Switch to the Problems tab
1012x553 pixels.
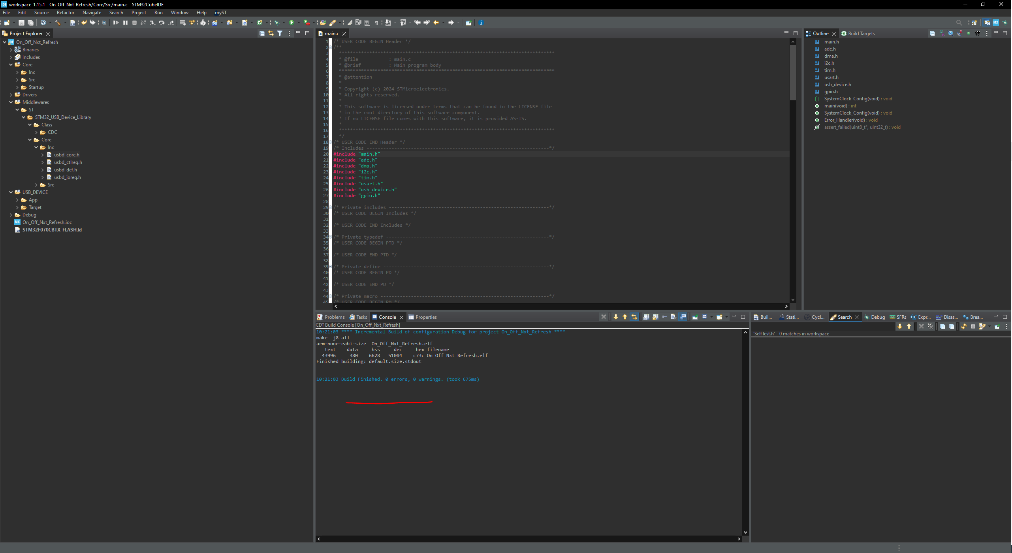[x=334, y=317]
